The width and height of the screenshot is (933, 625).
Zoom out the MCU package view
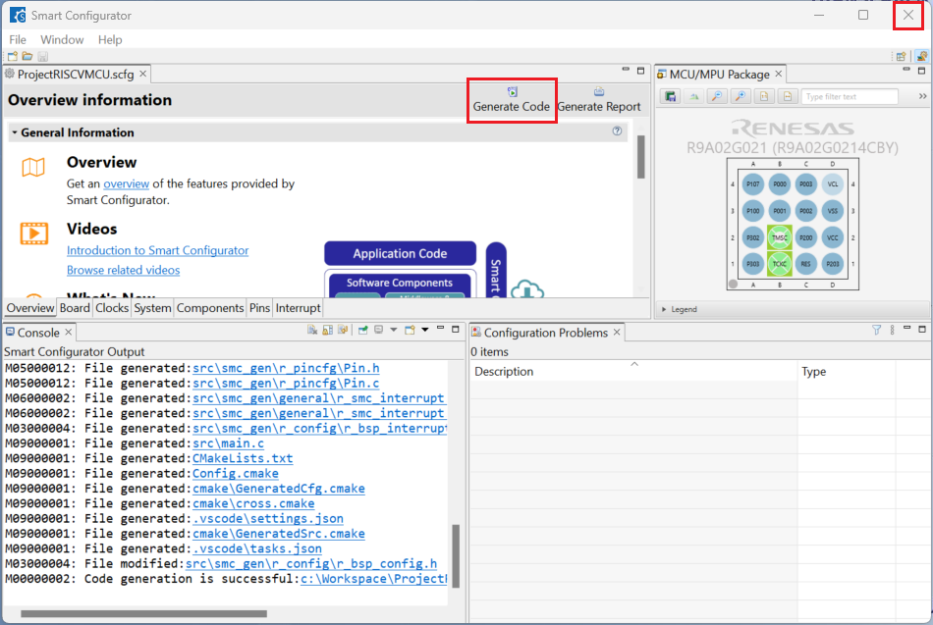[x=717, y=96]
